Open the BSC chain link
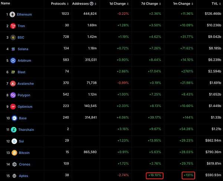Screen dimensions: 223x181 (x=21, y=38)
